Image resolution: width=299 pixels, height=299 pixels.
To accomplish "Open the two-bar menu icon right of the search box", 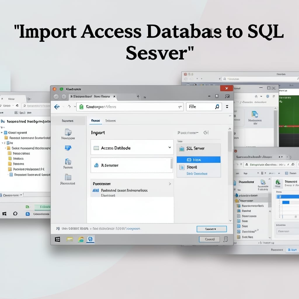I will (227, 107).
